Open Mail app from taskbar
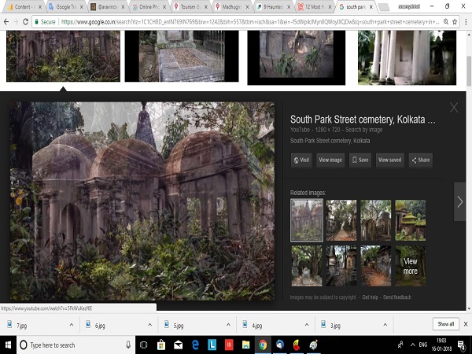The height and width of the screenshot is (354, 472). [x=178, y=345]
